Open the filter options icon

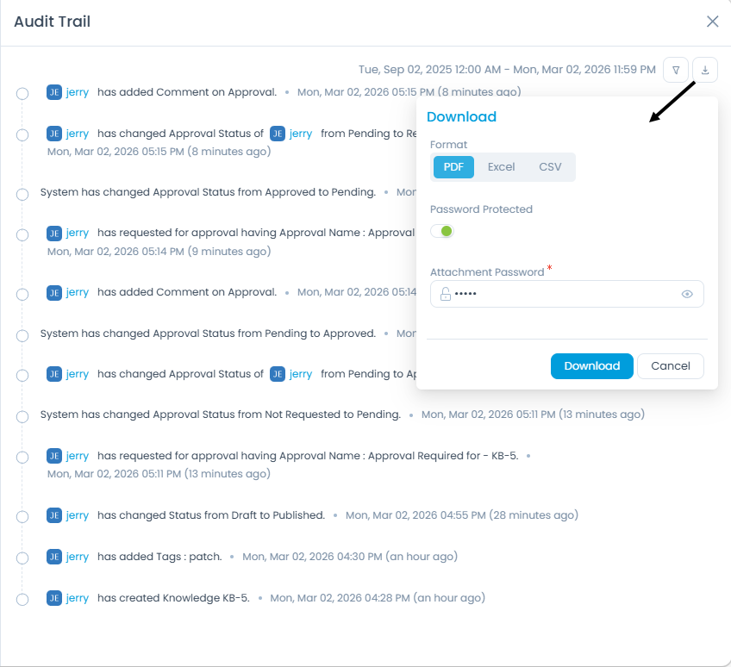676,70
